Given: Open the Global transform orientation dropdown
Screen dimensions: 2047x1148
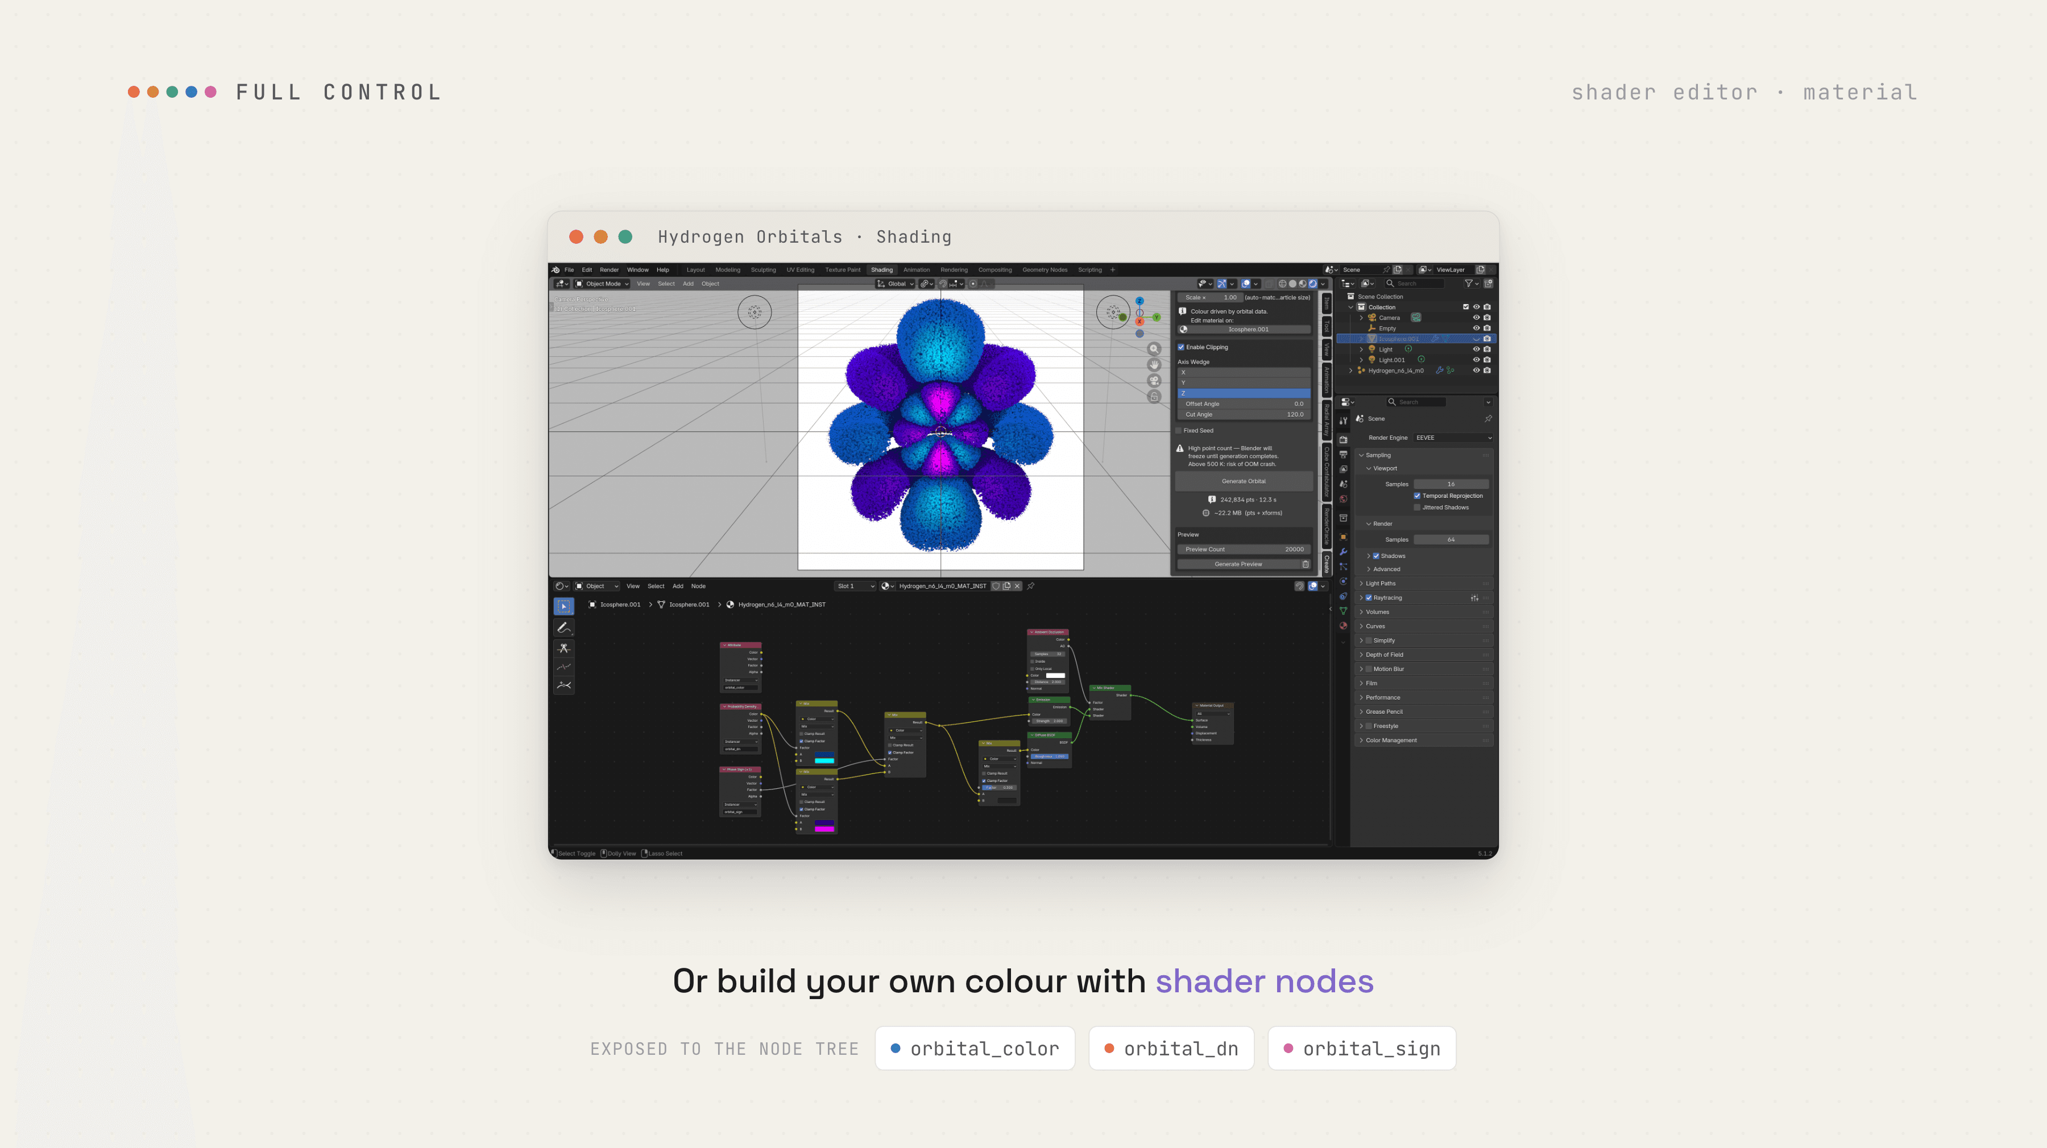Looking at the screenshot, I should click(896, 284).
